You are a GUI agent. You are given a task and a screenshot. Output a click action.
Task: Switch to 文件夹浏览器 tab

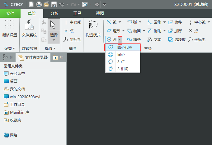(33, 57)
